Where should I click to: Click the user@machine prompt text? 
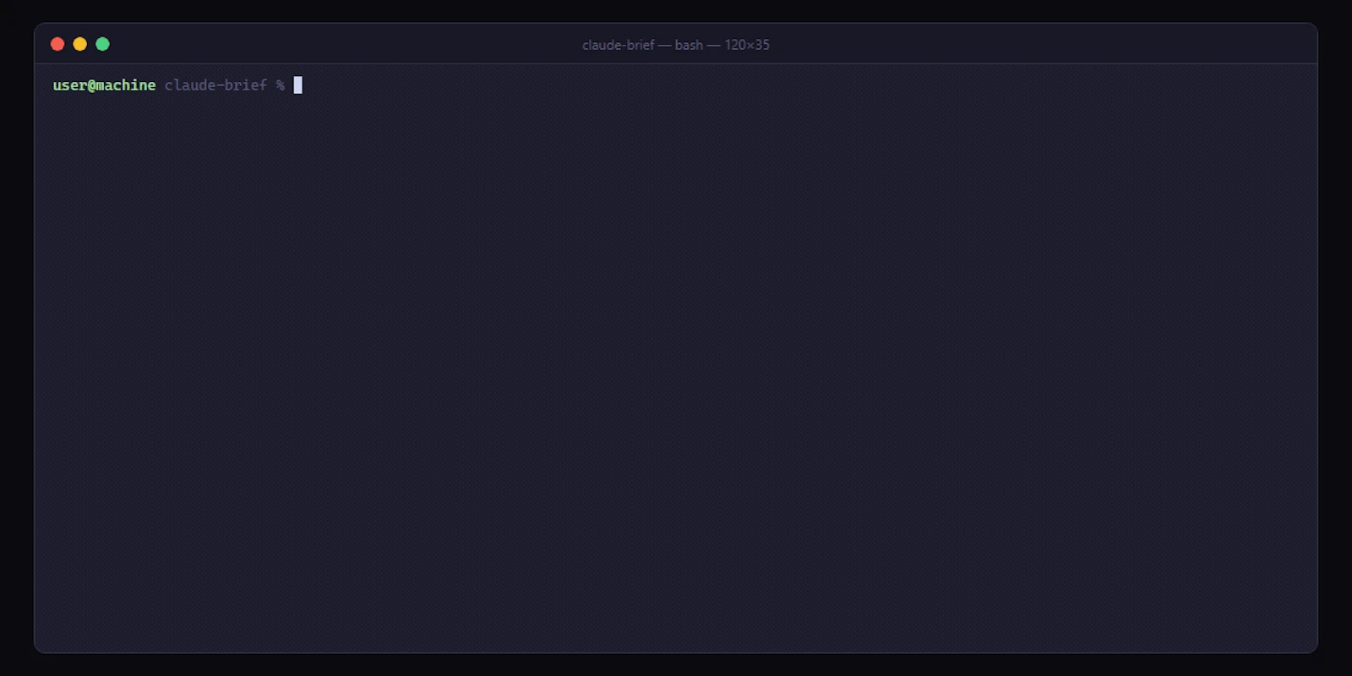104,84
